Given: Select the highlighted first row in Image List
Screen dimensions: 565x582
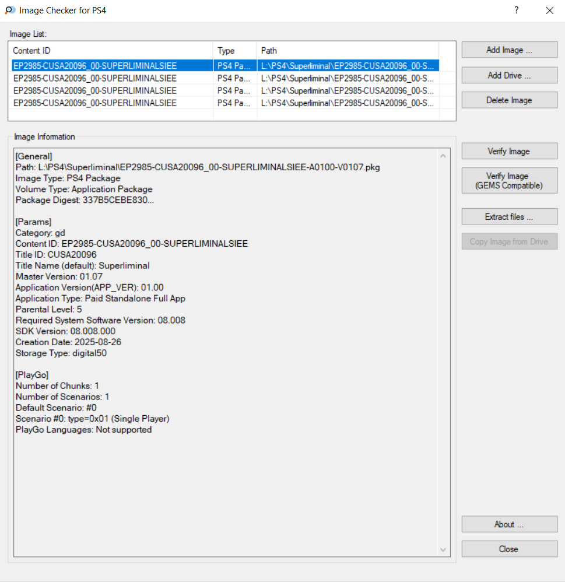Looking at the screenshot, I should 111,66.
